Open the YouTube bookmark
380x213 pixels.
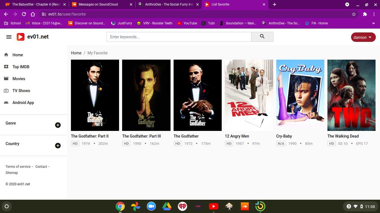[x=187, y=23]
